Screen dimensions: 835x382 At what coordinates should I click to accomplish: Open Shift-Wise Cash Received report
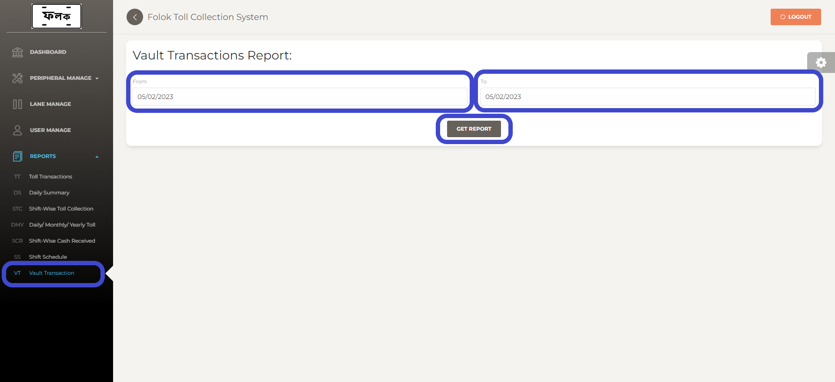[62, 241]
